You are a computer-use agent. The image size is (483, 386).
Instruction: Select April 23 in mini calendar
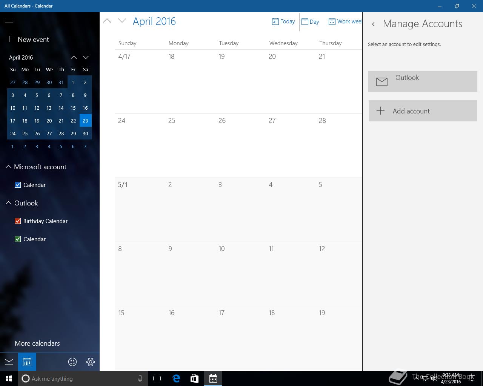[x=85, y=121]
